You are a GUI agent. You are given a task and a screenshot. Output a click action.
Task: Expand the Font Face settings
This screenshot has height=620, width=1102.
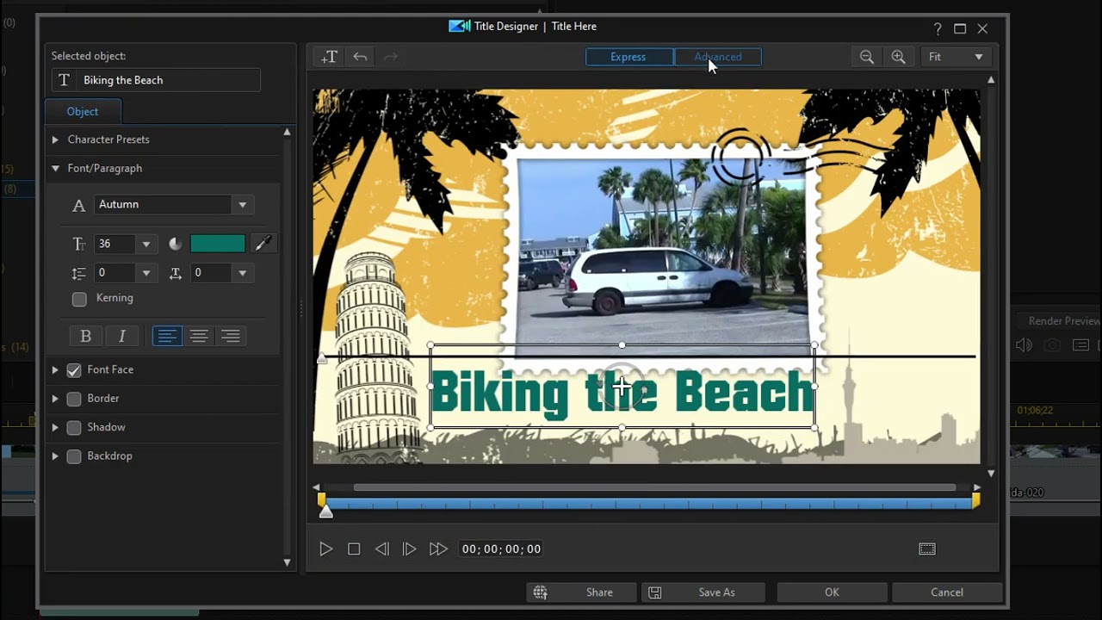click(55, 370)
